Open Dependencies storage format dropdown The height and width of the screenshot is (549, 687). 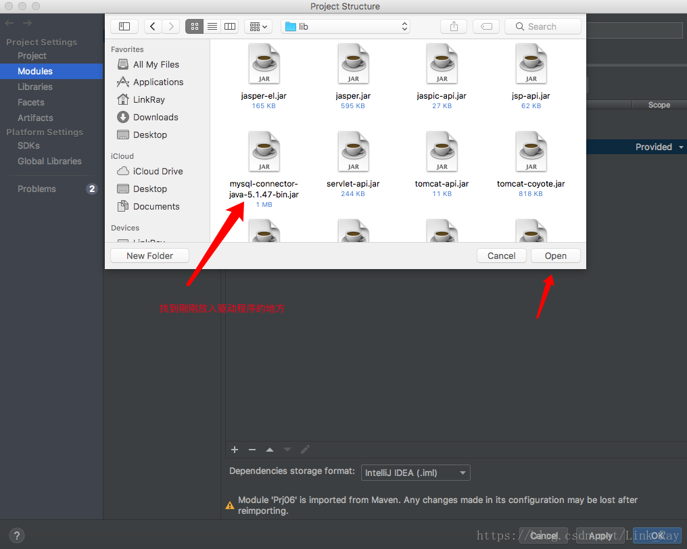415,473
